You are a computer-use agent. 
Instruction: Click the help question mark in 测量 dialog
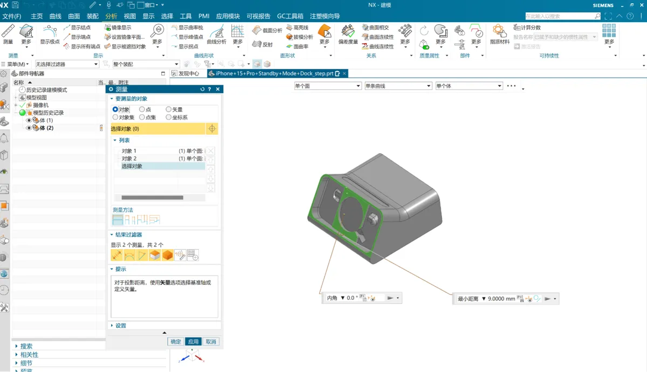(210, 89)
